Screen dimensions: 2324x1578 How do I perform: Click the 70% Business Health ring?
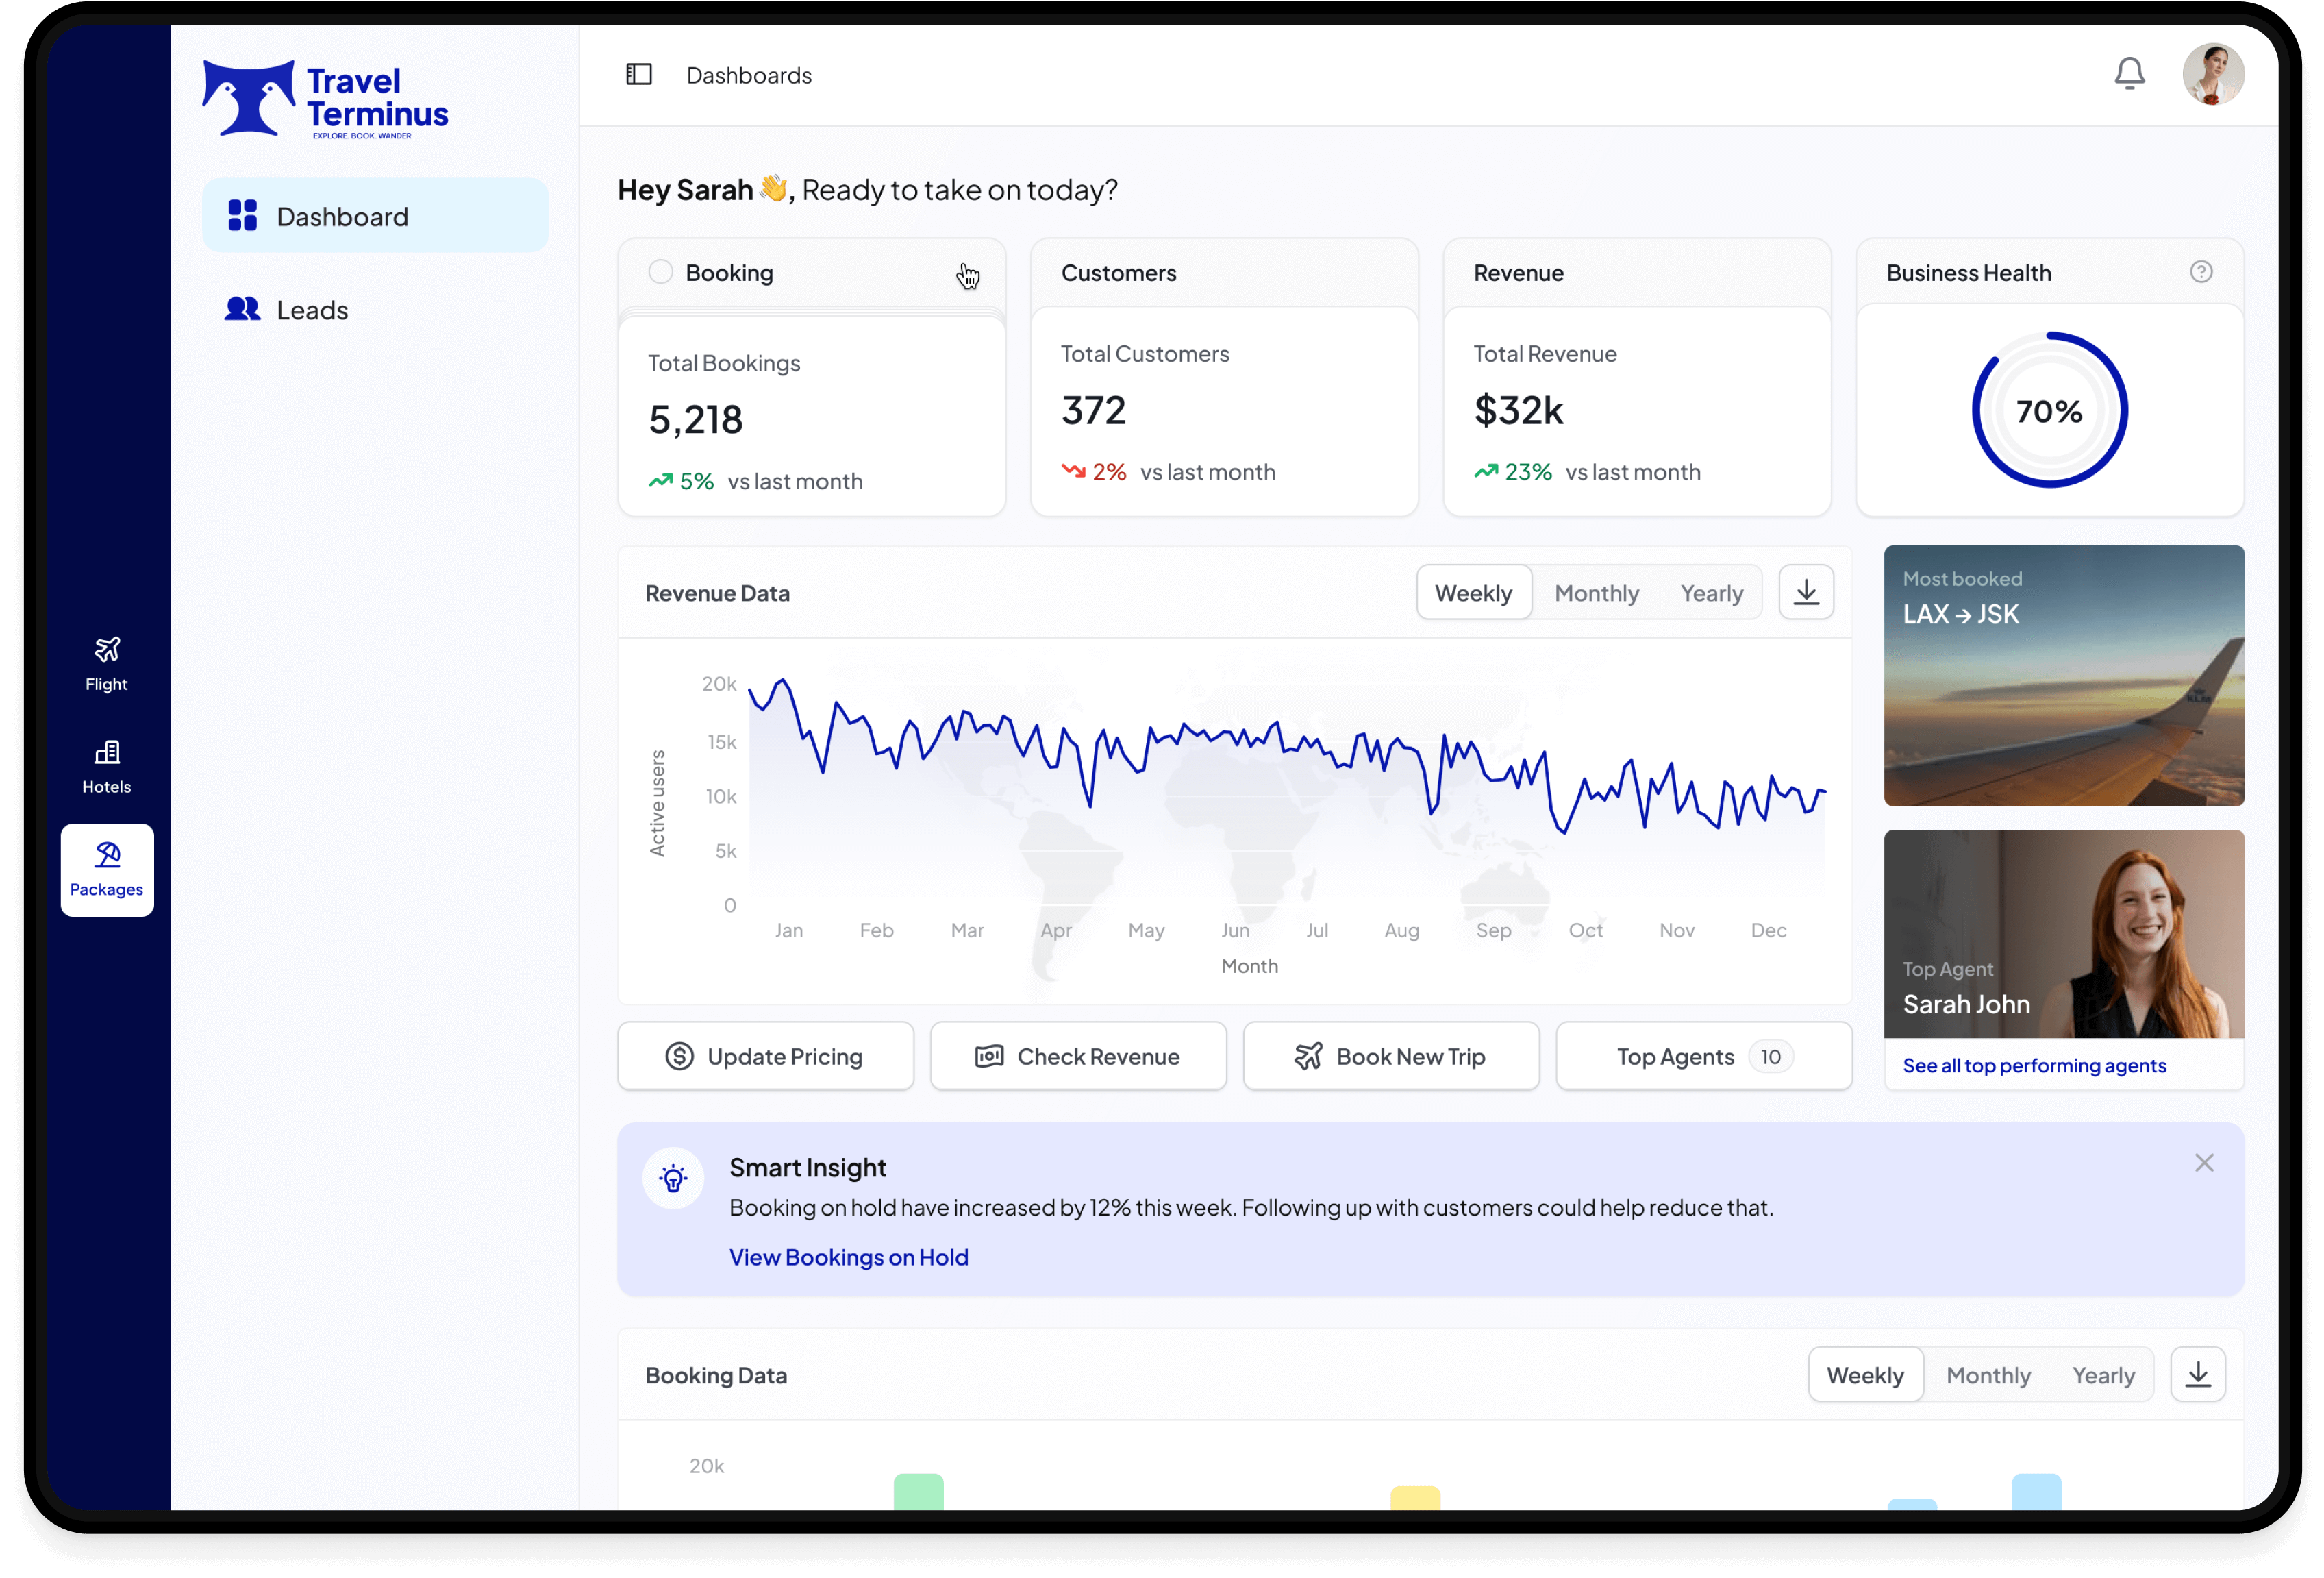tap(2049, 410)
